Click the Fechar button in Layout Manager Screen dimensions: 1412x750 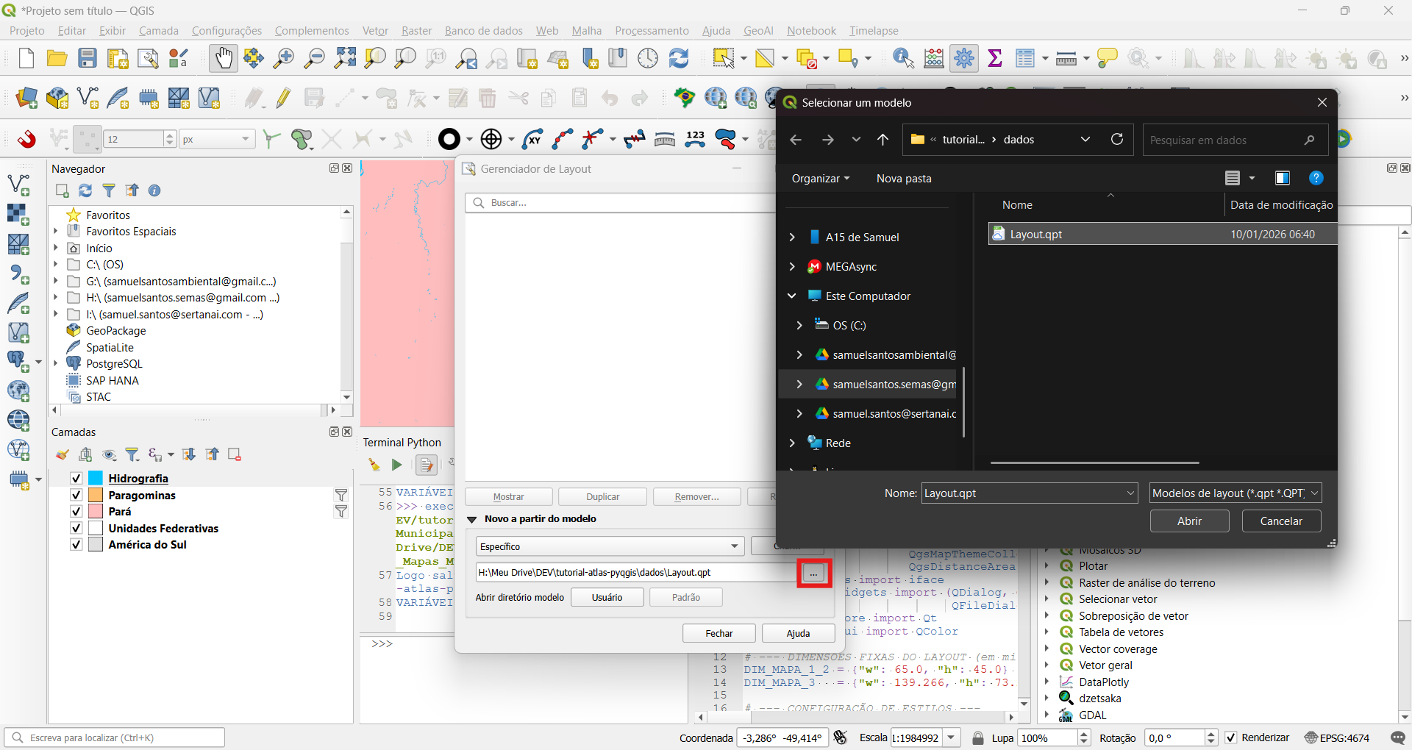(719, 633)
